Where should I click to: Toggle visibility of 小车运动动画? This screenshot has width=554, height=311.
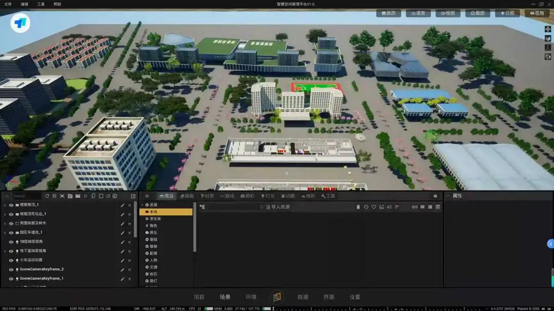tap(11, 260)
